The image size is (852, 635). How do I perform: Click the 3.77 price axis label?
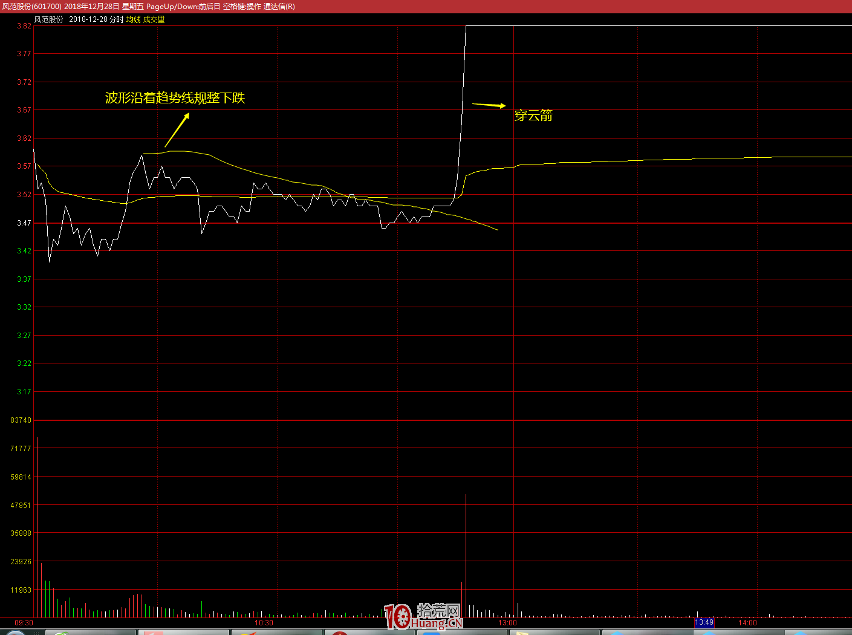click(x=24, y=54)
